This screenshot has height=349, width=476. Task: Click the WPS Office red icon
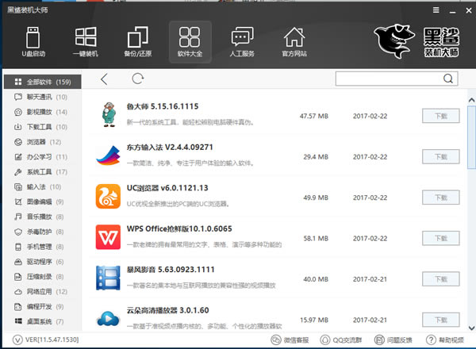tap(108, 237)
